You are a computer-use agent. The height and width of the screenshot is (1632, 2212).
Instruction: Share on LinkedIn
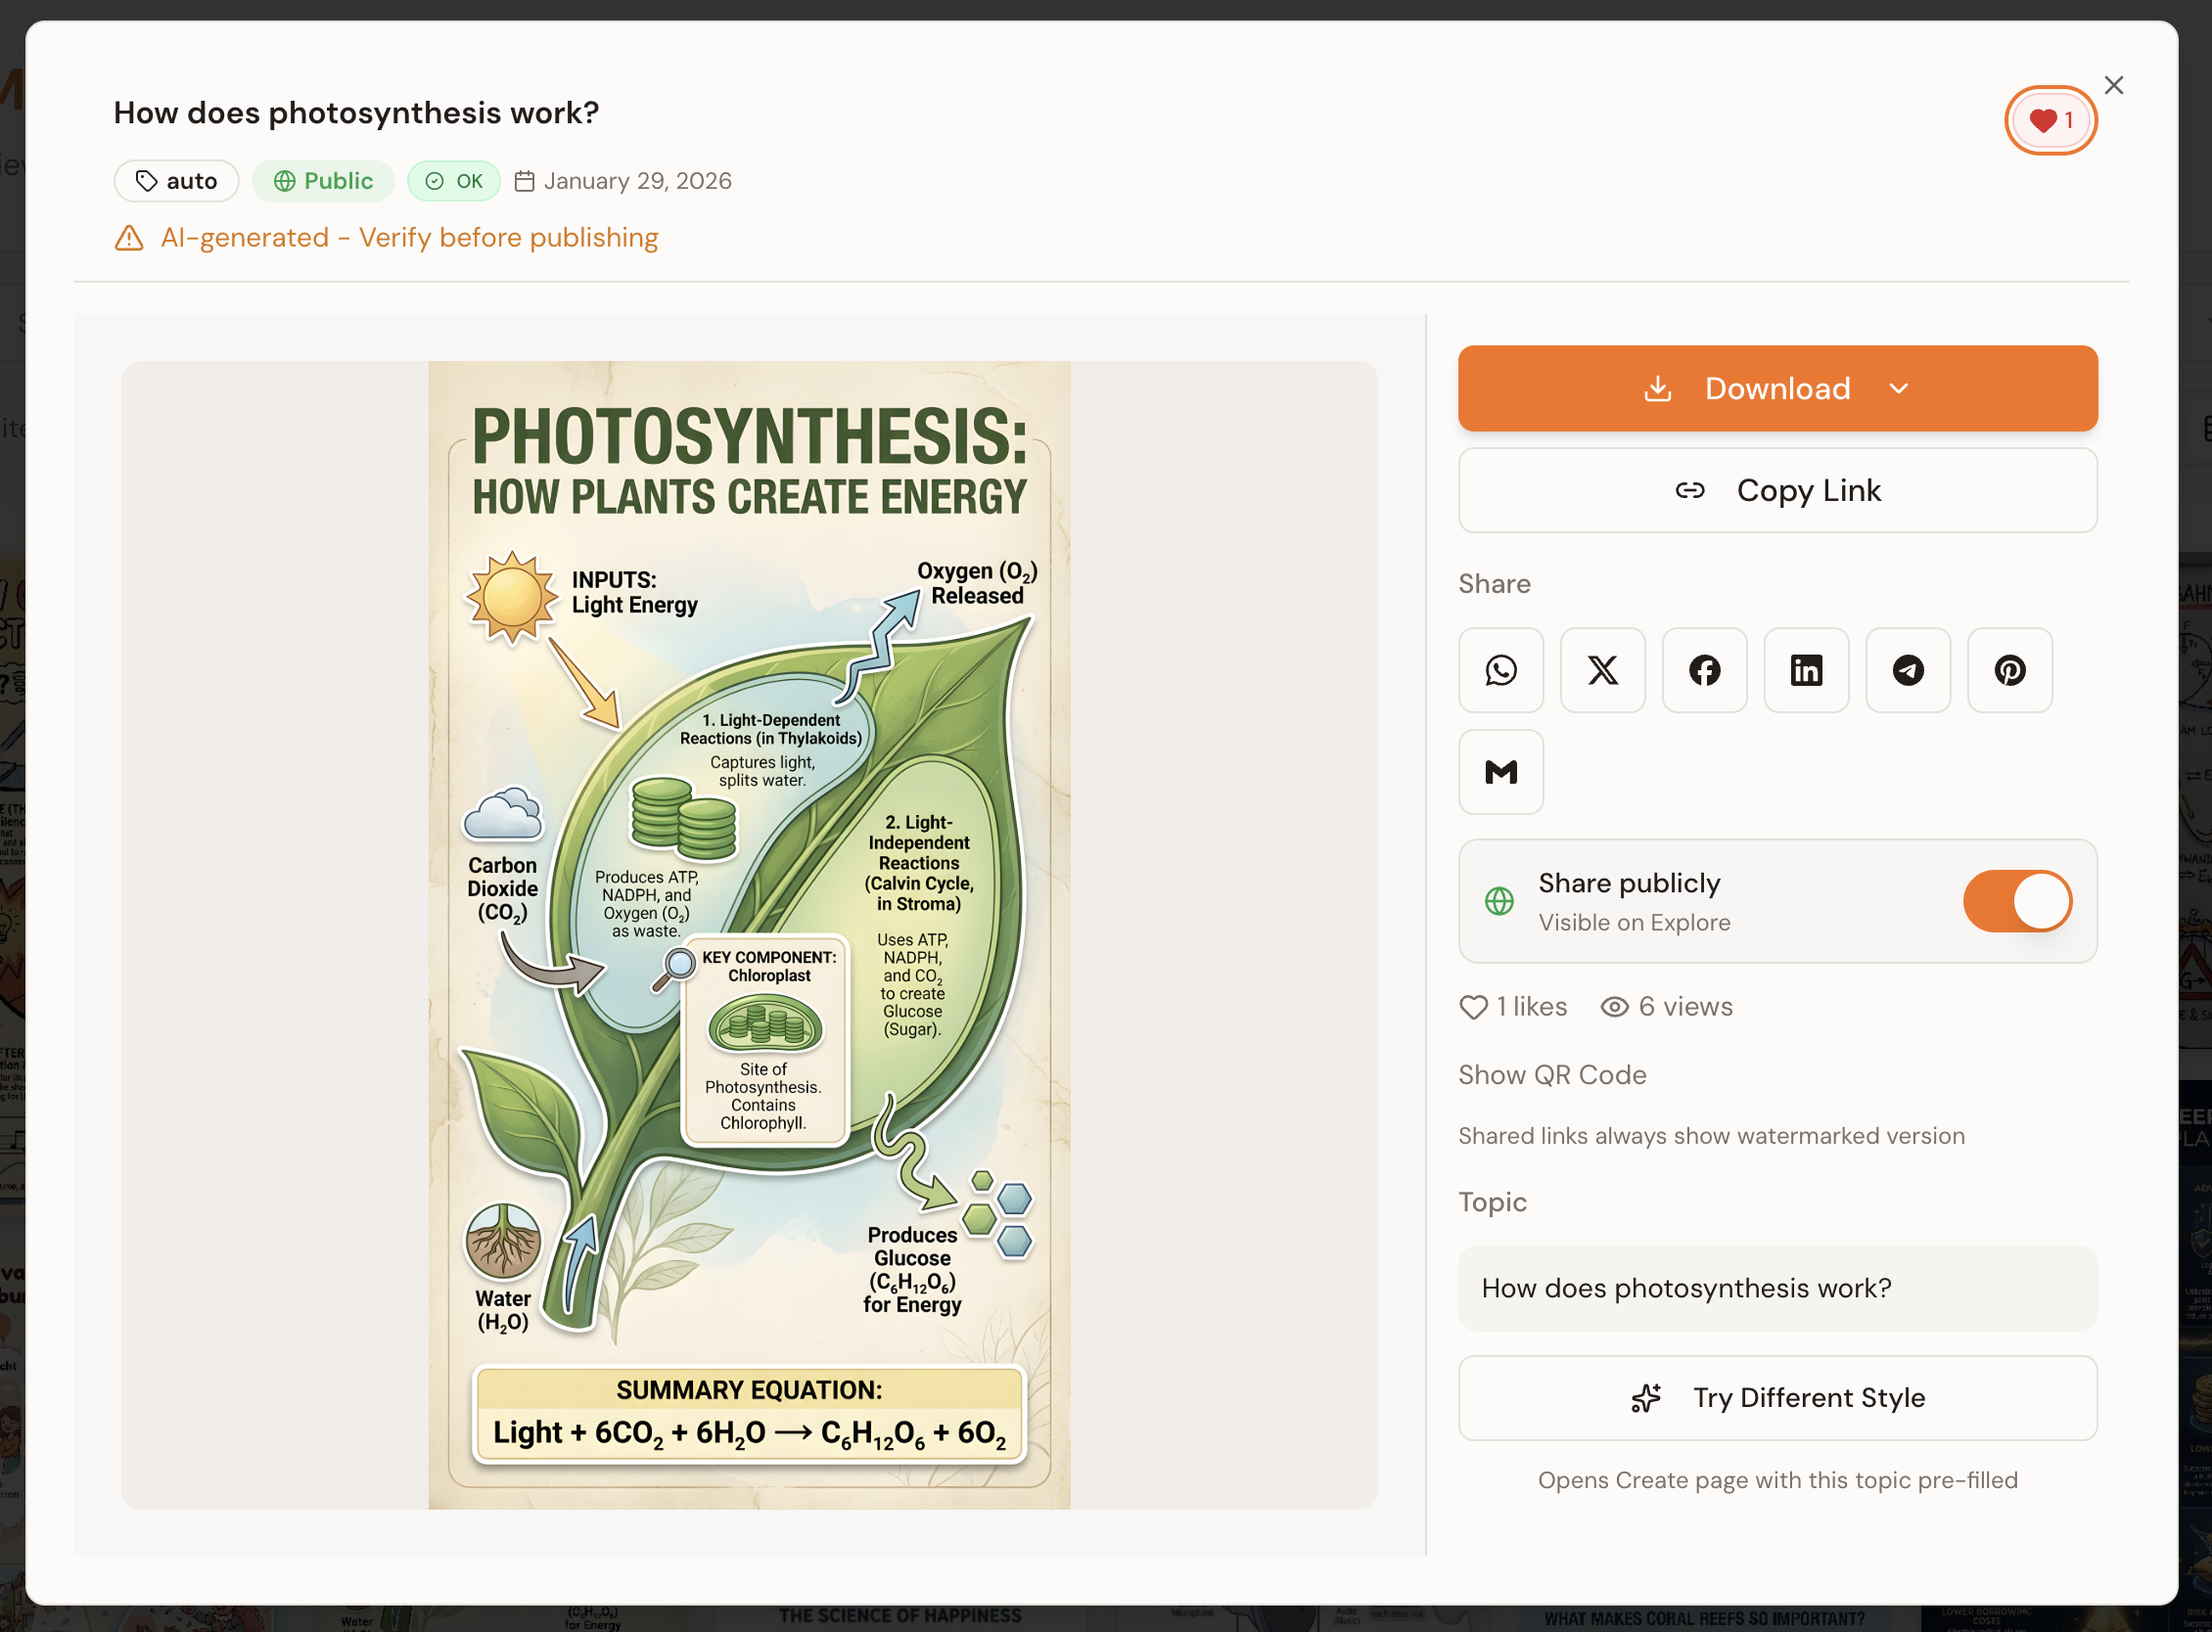pyautogui.click(x=1807, y=670)
